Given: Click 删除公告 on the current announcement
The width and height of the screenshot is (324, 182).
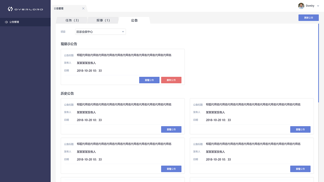Looking at the screenshot, I should coord(171,80).
